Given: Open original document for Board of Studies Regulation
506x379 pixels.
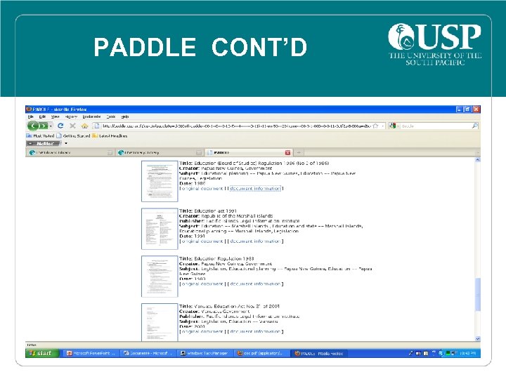Looking at the screenshot, I should (202, 189).
